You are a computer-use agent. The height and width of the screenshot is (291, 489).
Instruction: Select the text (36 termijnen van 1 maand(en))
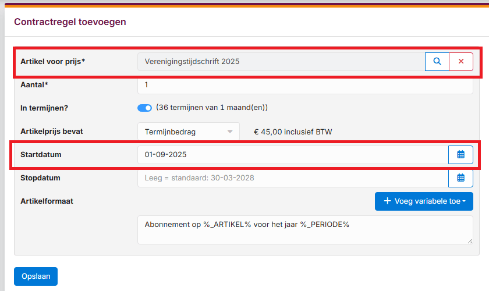click(212, 108)
